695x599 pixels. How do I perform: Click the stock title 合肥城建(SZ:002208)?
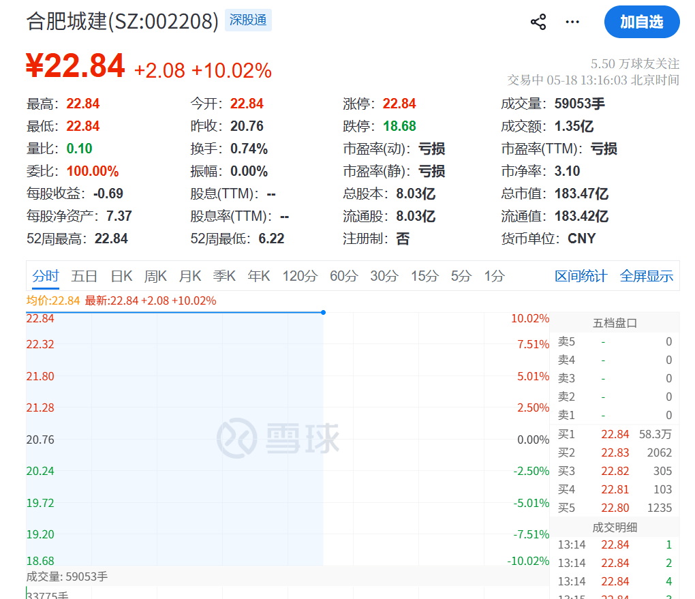click(x=123, y=21)
